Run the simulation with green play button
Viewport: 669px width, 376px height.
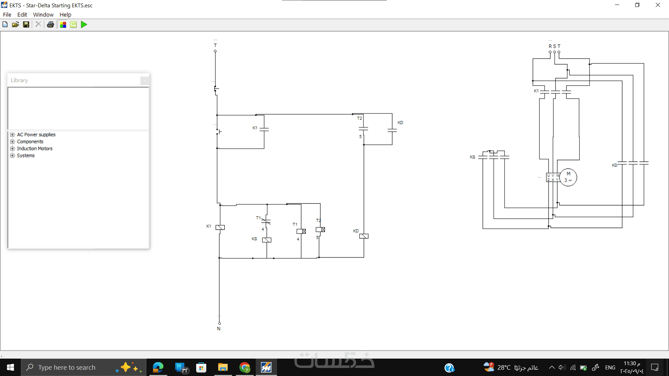(x=84, y=24)
